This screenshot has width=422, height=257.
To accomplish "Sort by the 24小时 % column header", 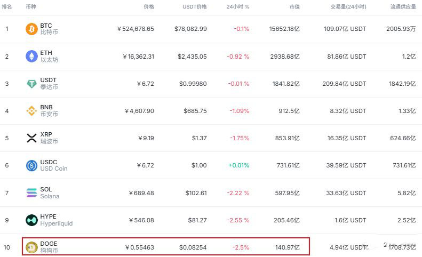I will [237, 7].
